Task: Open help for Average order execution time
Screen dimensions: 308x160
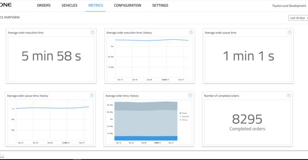Action: [x=93, y=32]
